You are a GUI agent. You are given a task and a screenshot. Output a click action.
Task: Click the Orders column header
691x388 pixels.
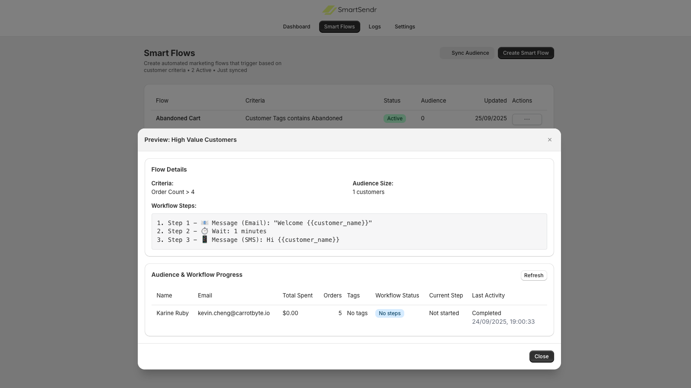coord(333,295)
